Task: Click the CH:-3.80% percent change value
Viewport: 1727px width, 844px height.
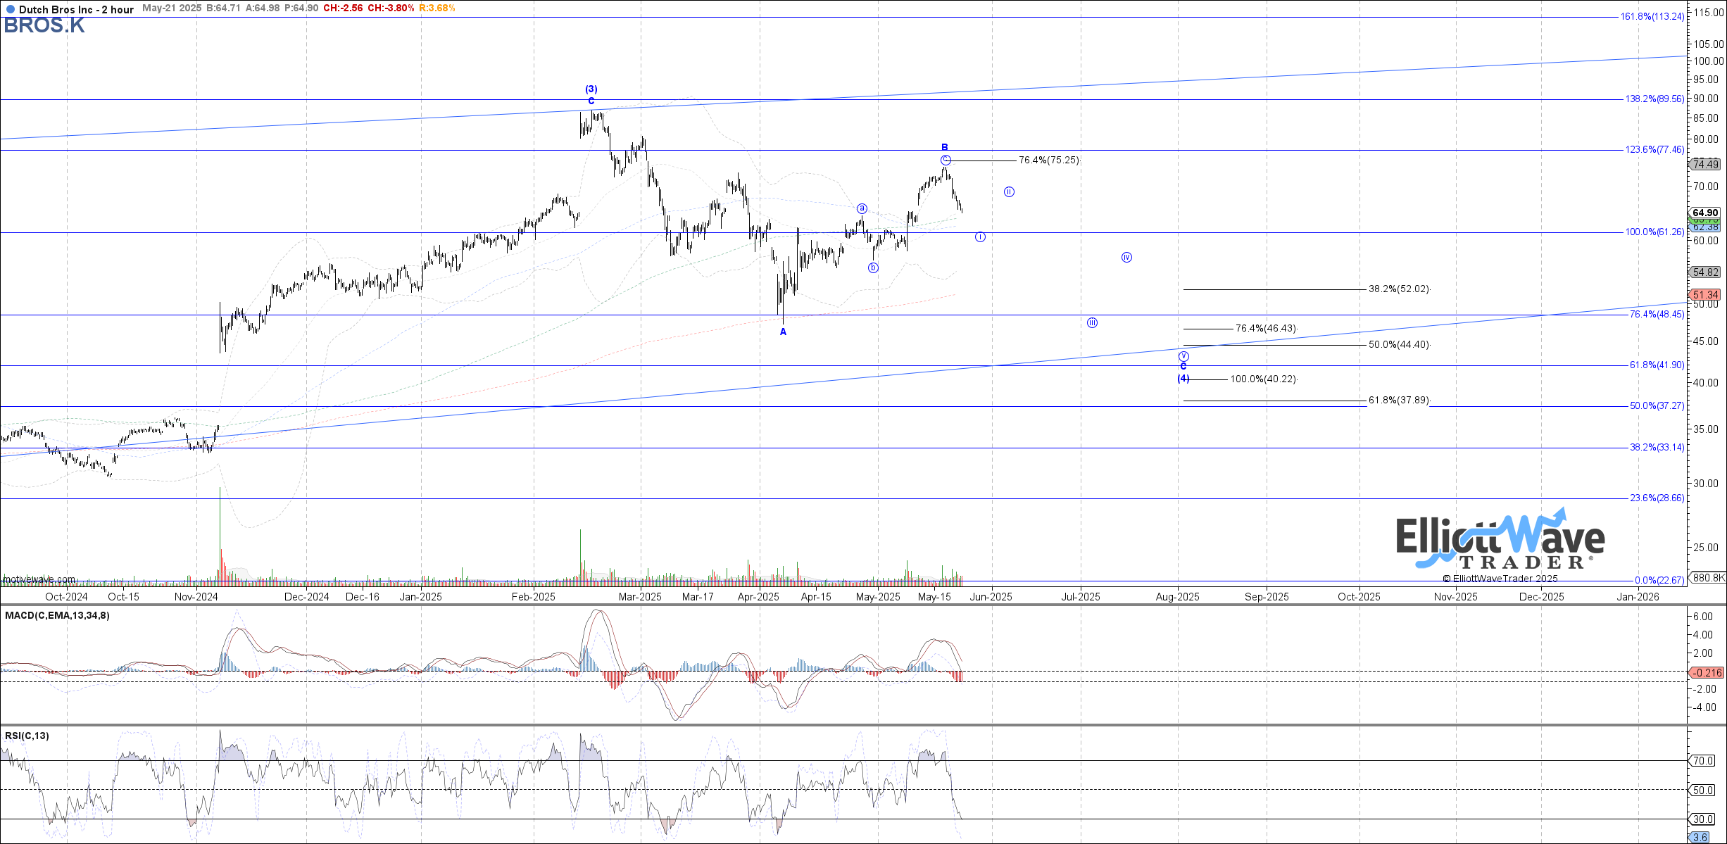Action: [391, 8]
